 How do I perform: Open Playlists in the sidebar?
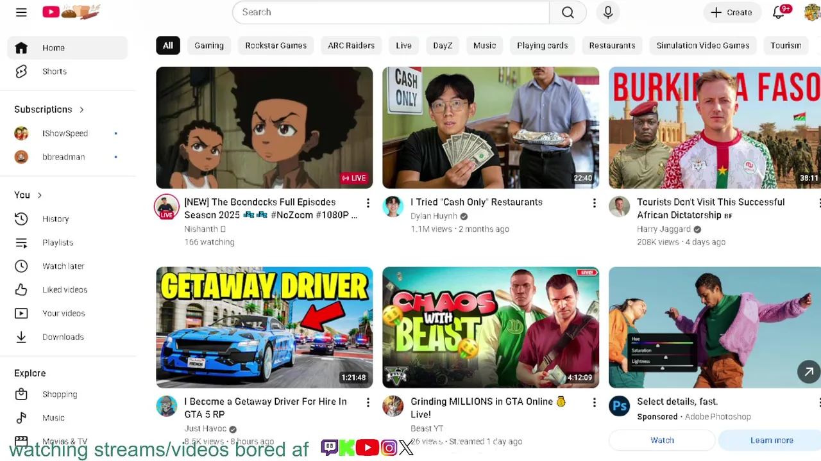coord(67,243)
